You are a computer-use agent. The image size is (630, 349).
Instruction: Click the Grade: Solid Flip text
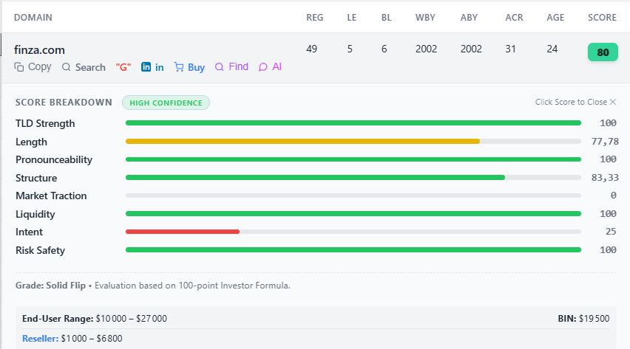[50, 286]
